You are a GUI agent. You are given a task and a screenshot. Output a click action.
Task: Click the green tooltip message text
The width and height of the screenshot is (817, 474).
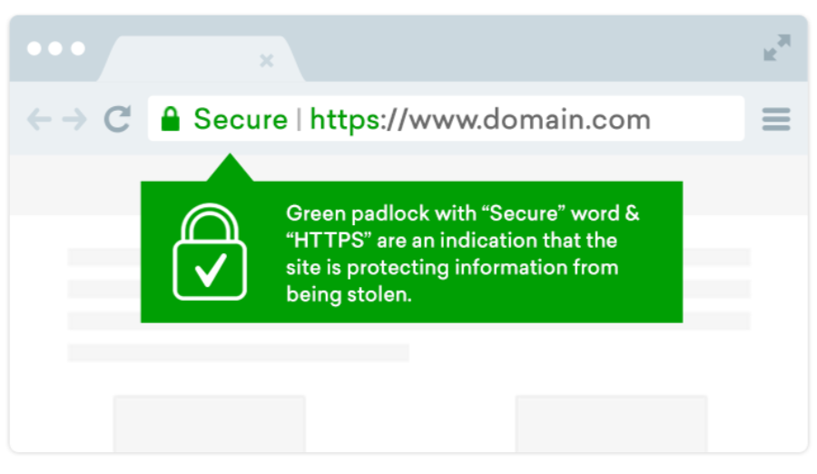coord(463,253)
